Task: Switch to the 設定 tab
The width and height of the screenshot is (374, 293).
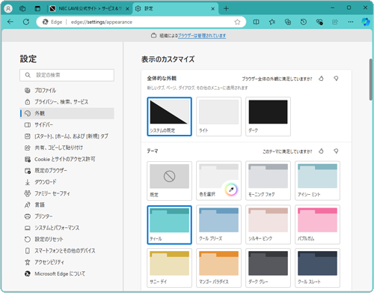Action: click(175, 9)
